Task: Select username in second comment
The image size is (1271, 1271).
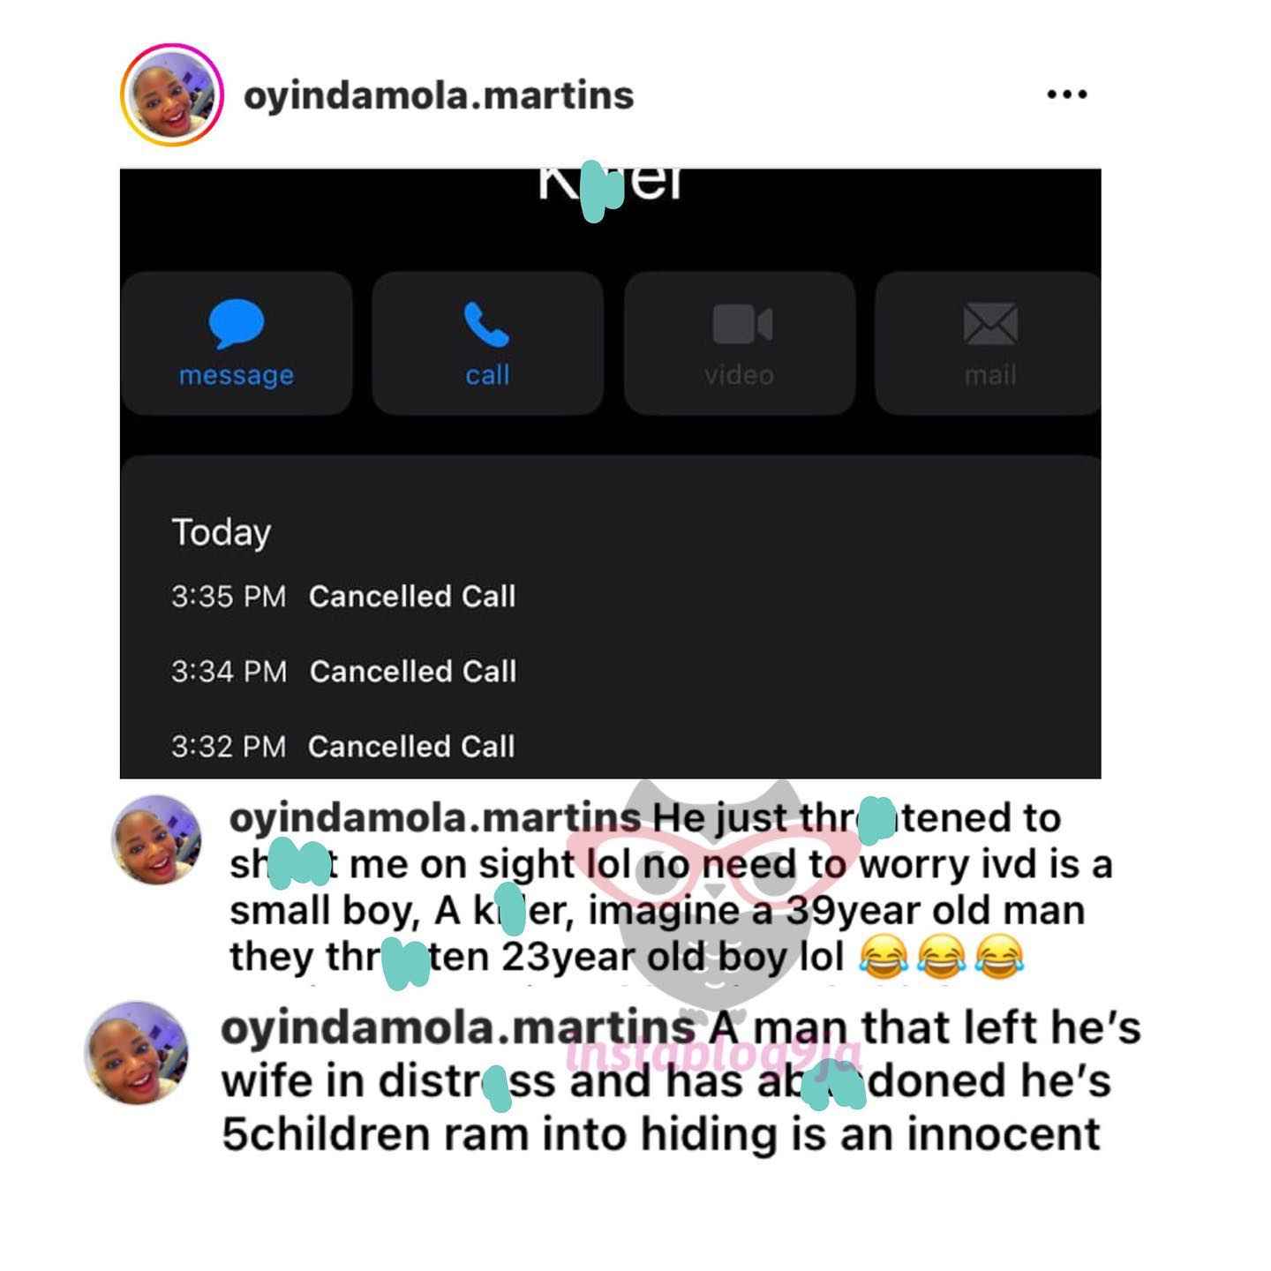Action: click(457, 1029)
